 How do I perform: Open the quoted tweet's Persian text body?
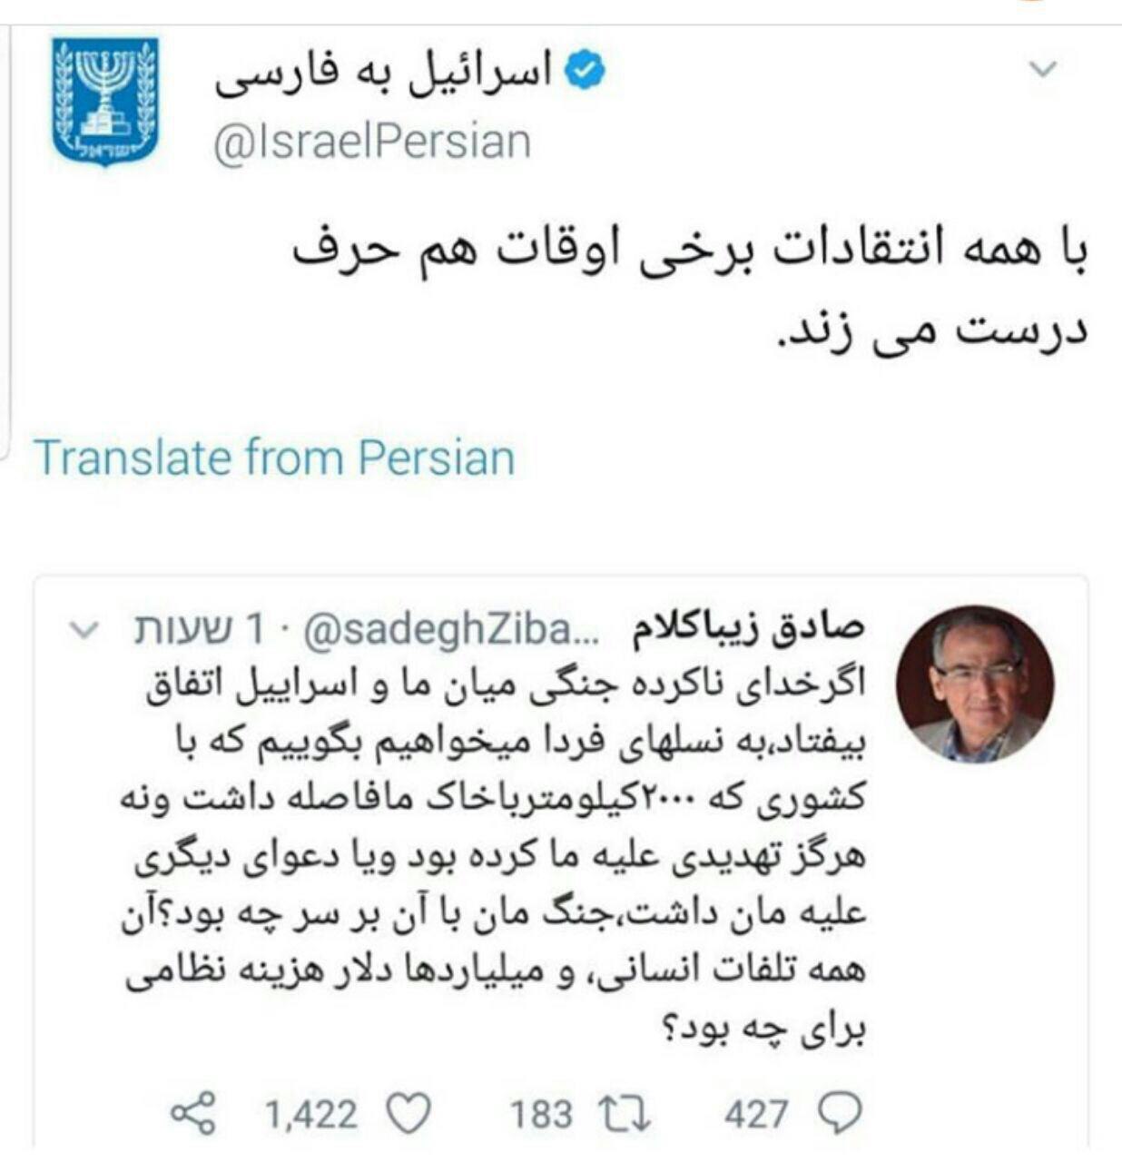pos(495,853)
